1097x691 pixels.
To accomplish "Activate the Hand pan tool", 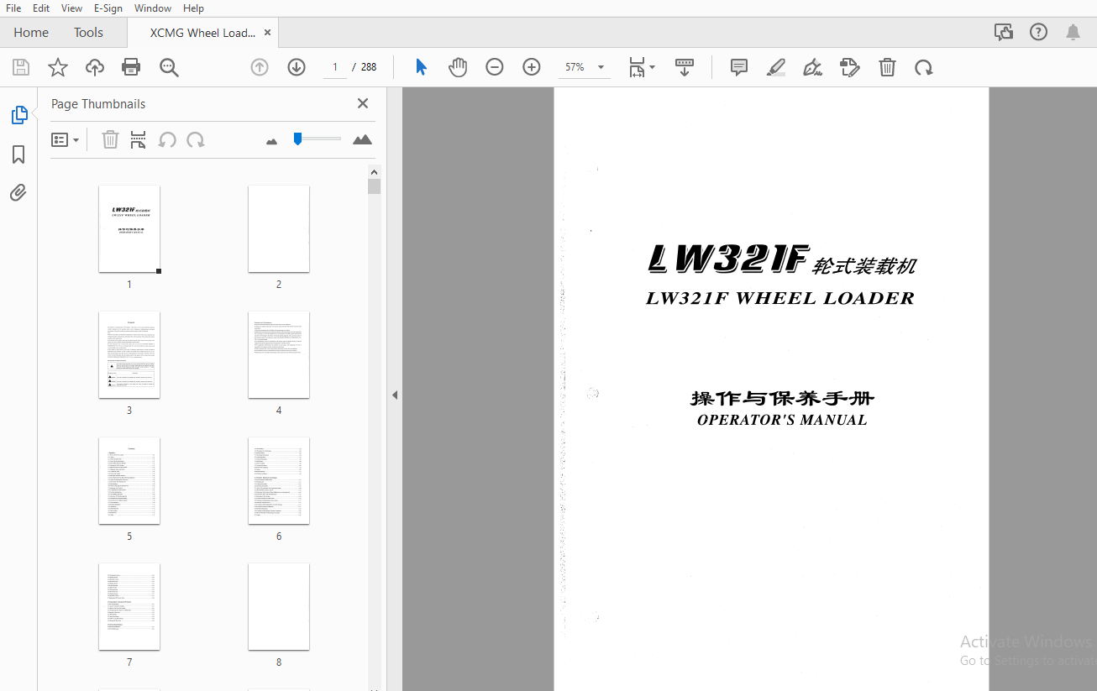I will click(458, 67).
